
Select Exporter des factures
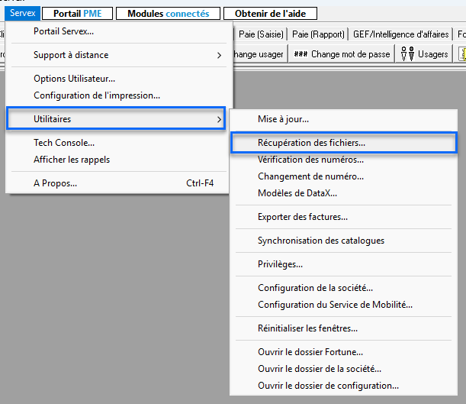pyautogui.click(x=303, y=217)
